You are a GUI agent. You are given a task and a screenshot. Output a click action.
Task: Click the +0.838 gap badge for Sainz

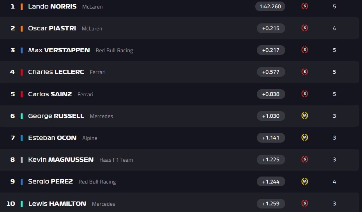coord(271,94)
